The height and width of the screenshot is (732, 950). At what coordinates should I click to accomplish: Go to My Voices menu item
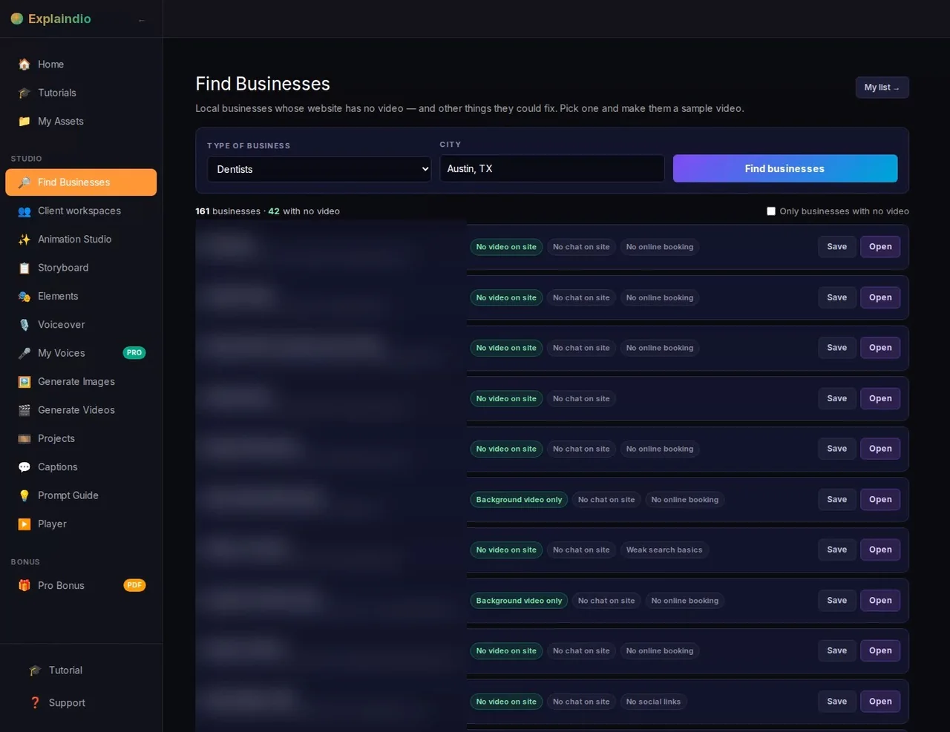[x=81, y=353]
